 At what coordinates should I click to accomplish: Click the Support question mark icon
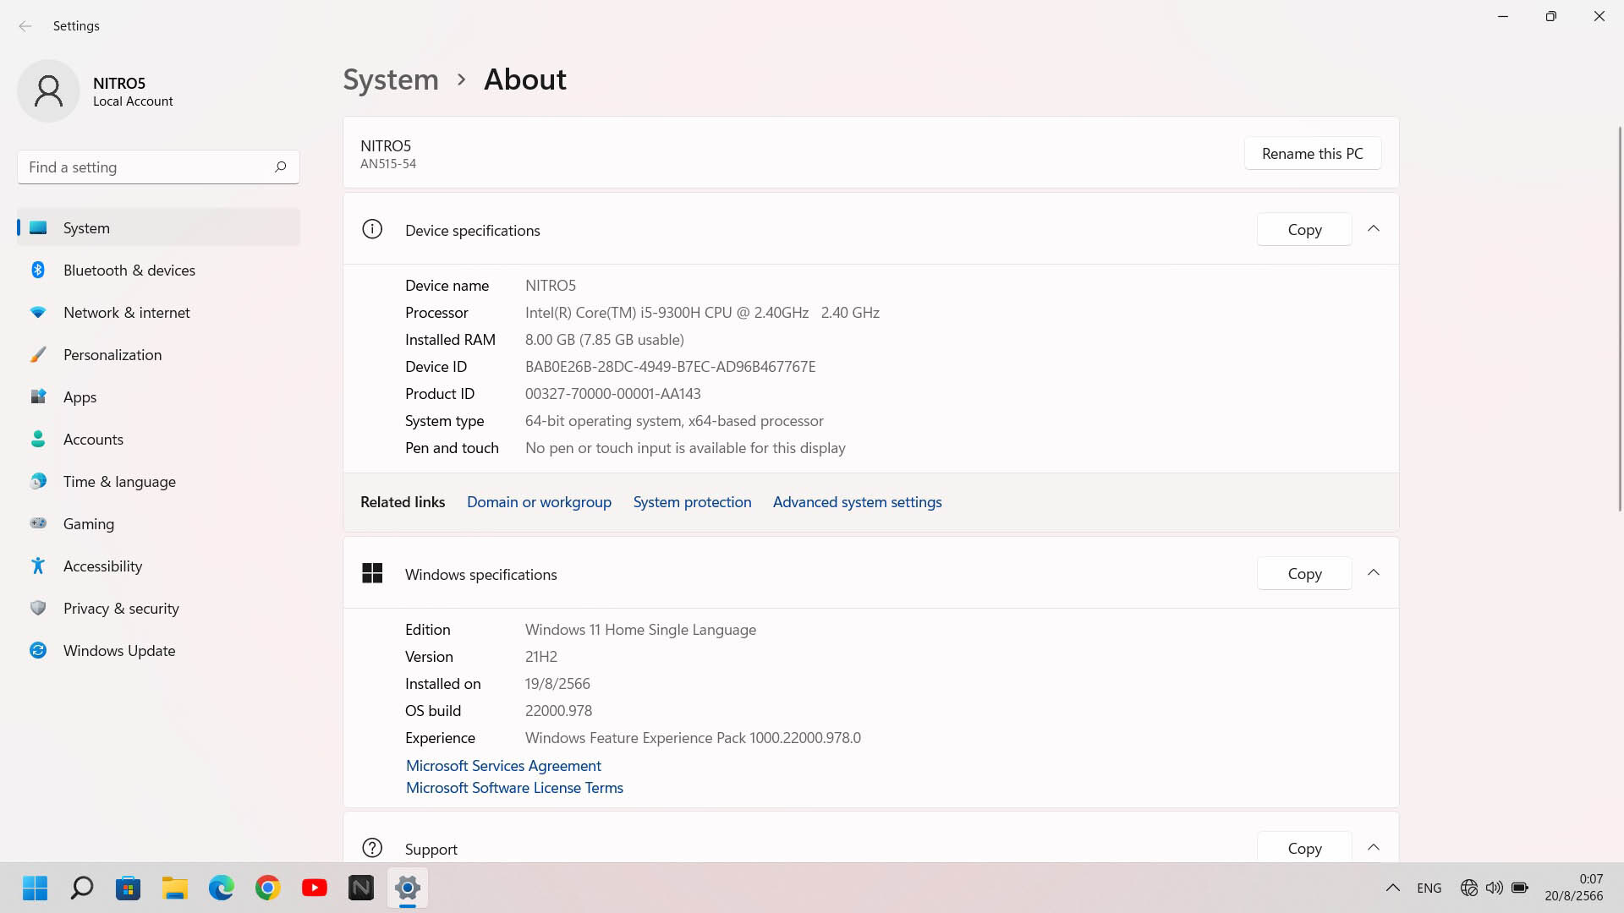coord(372,847)
